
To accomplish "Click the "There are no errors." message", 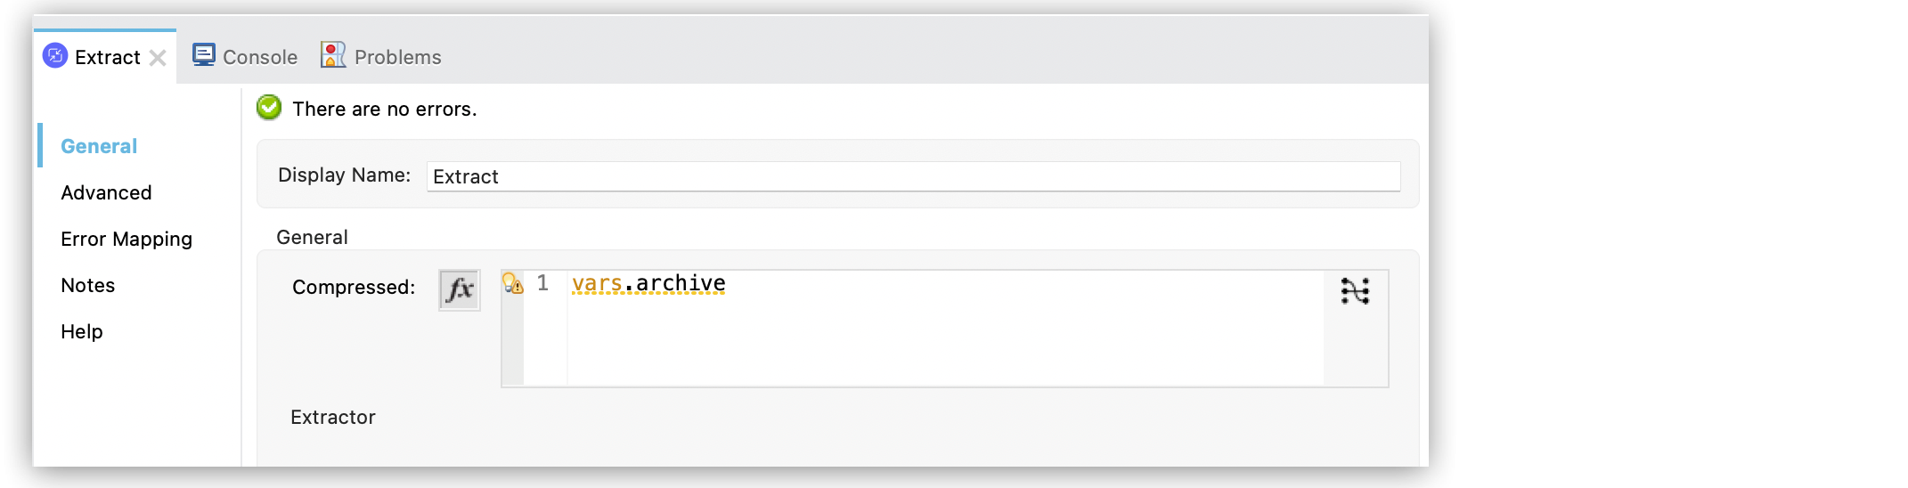I will pyautogui.click(x=385, y=109).
